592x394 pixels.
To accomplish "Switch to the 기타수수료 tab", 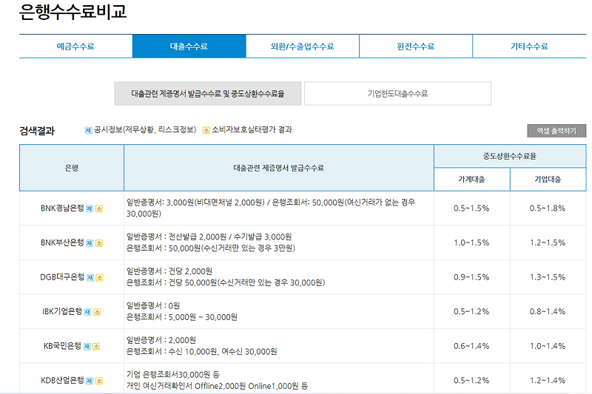I will tap(529, 47).
